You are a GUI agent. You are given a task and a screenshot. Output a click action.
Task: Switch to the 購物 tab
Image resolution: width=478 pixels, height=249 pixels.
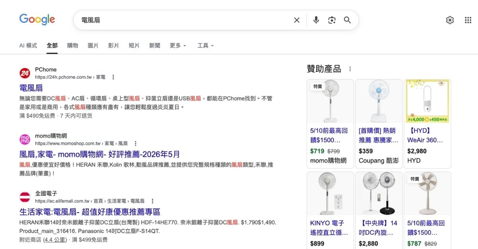tap(72, 46)
